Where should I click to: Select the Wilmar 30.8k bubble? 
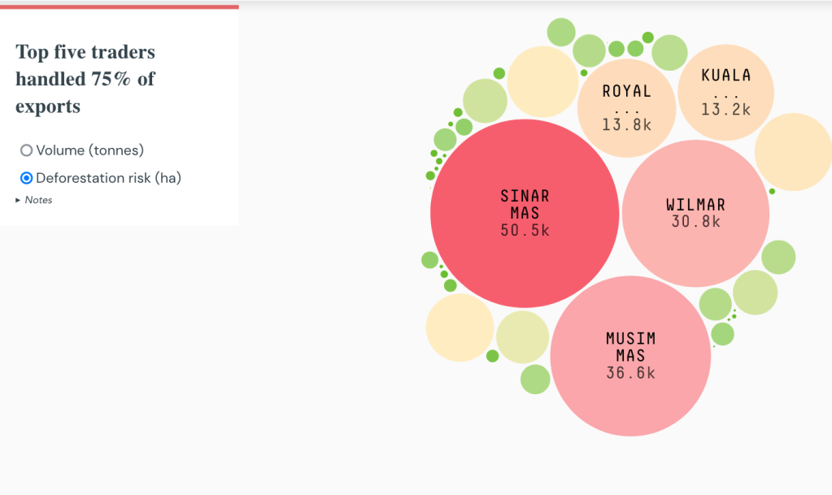(695, 211)
